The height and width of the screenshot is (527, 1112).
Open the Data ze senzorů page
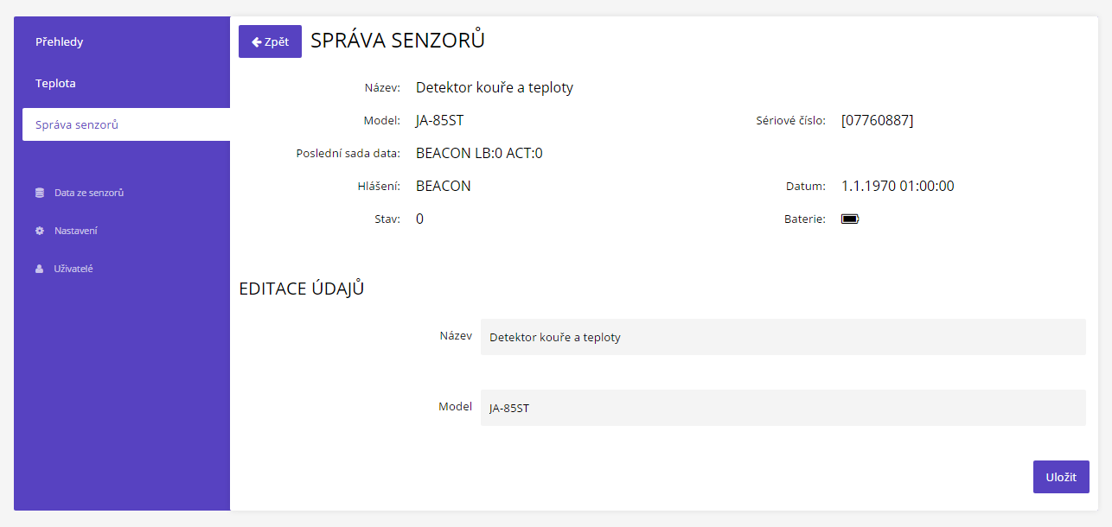click(89, 193)
